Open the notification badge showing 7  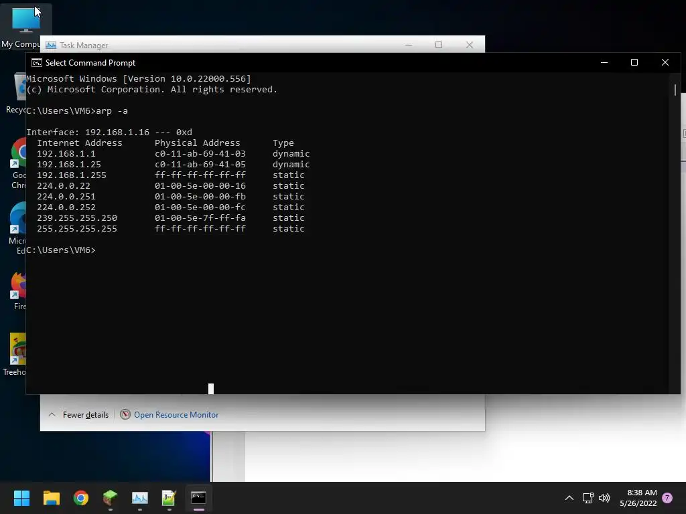click(667, 498)
